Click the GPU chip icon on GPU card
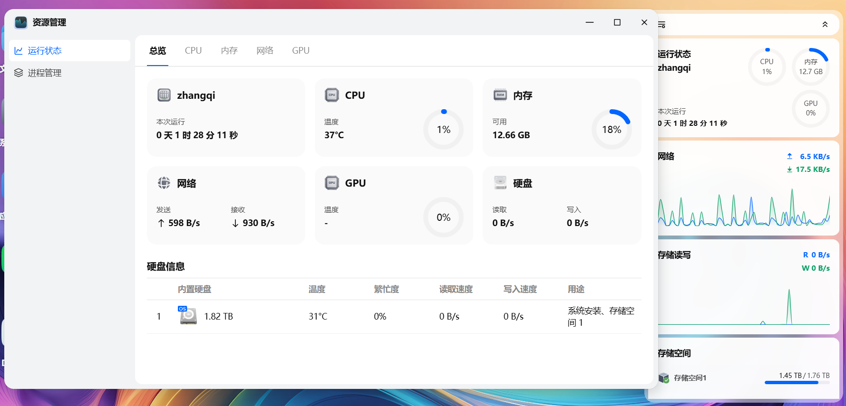846x406 pixels. (332, 183)
